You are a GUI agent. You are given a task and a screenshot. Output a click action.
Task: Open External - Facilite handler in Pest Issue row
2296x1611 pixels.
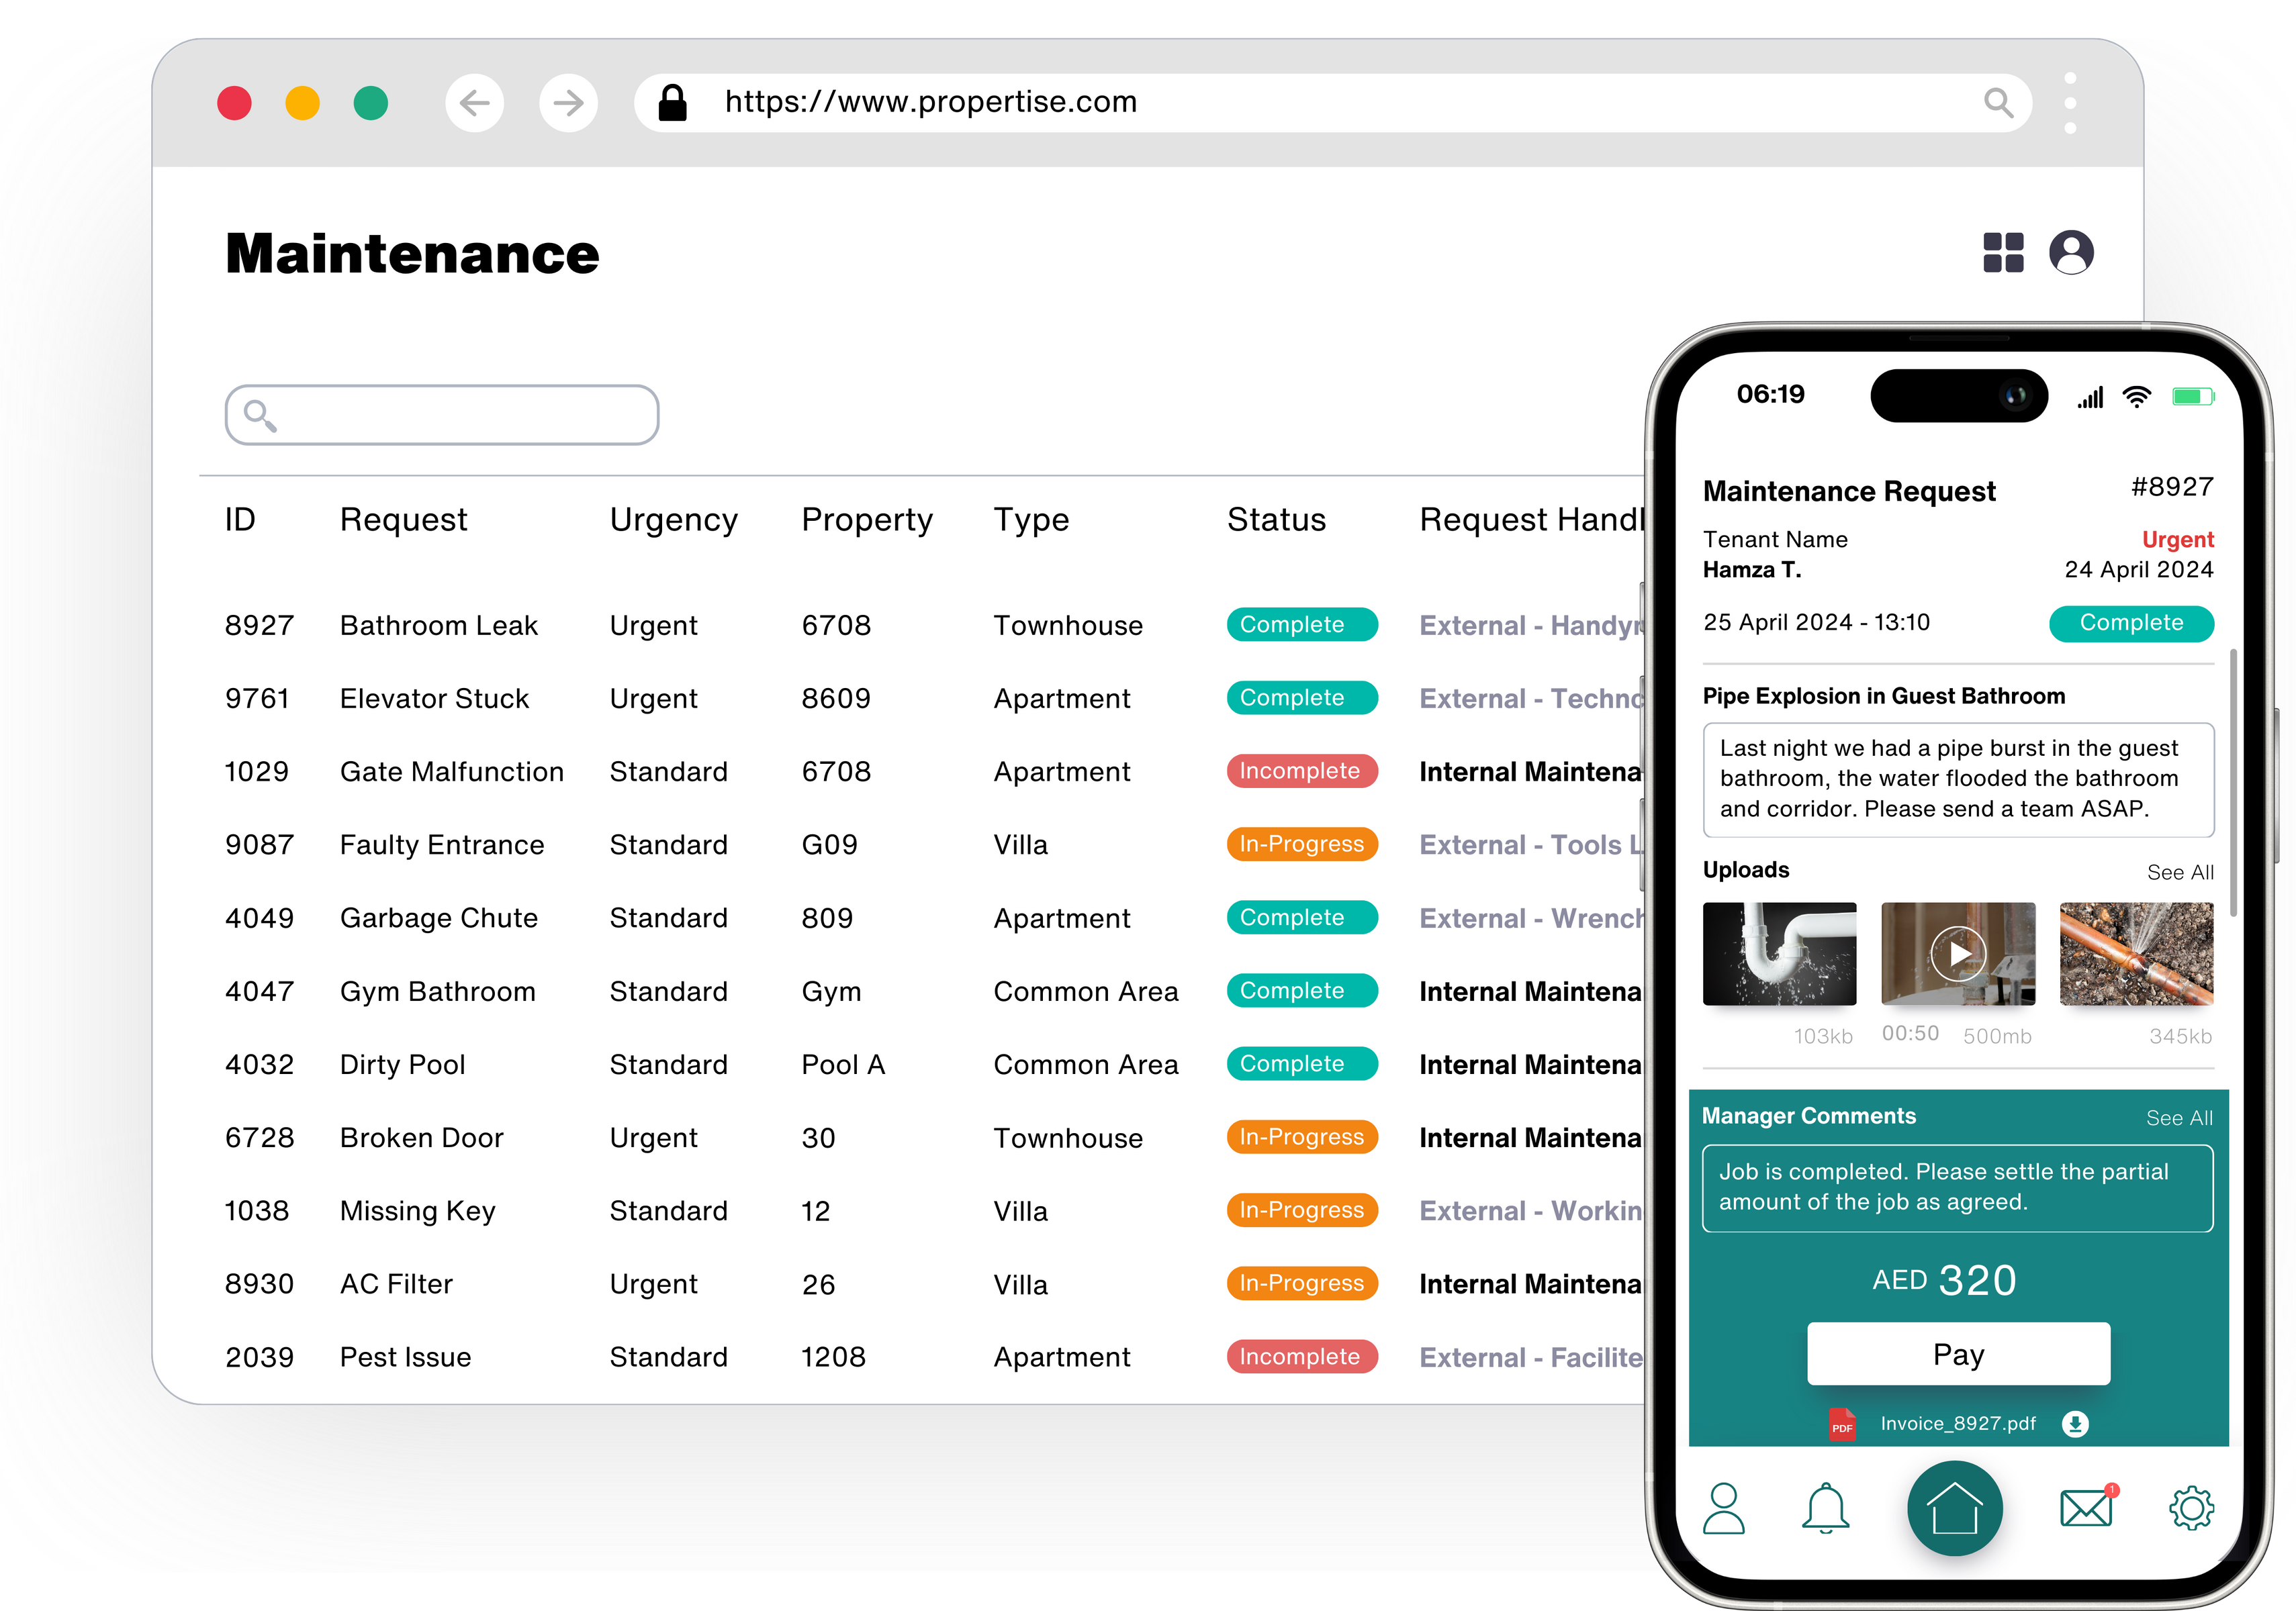tap(1531, 1357)
